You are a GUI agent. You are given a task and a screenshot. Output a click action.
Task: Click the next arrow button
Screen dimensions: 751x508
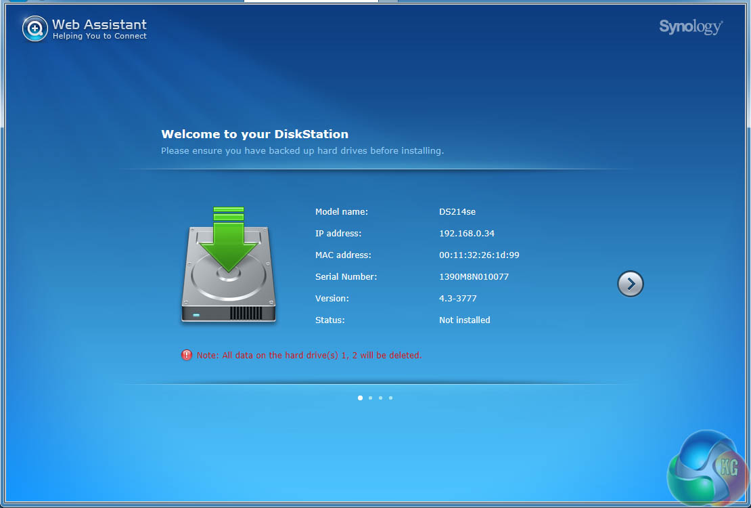pyautogui.click(x=630, y=284)
